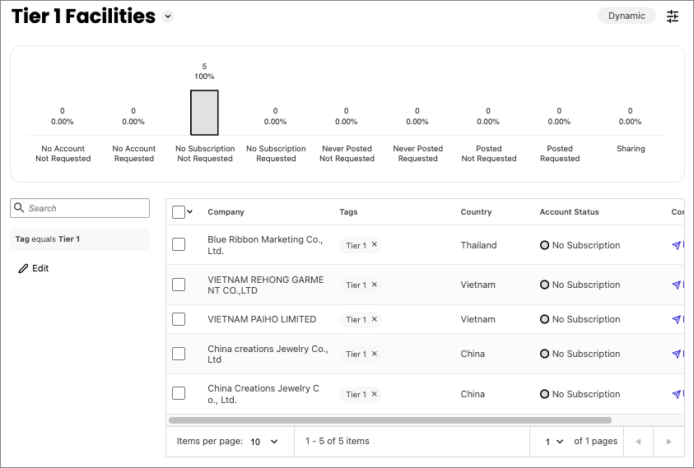
Task: Remove Tier 1 tag from Blue Ribbon Marketing
Action: (375, 245)
